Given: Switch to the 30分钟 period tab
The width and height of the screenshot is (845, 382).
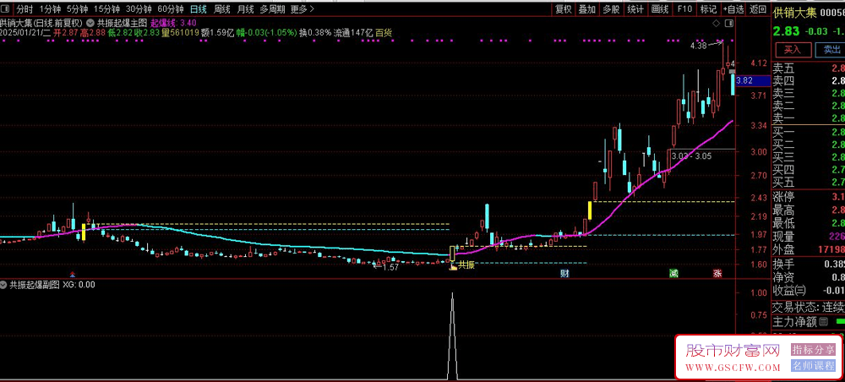Looking at the screenshot, I should pyautogui.click(x=139, y=9).
